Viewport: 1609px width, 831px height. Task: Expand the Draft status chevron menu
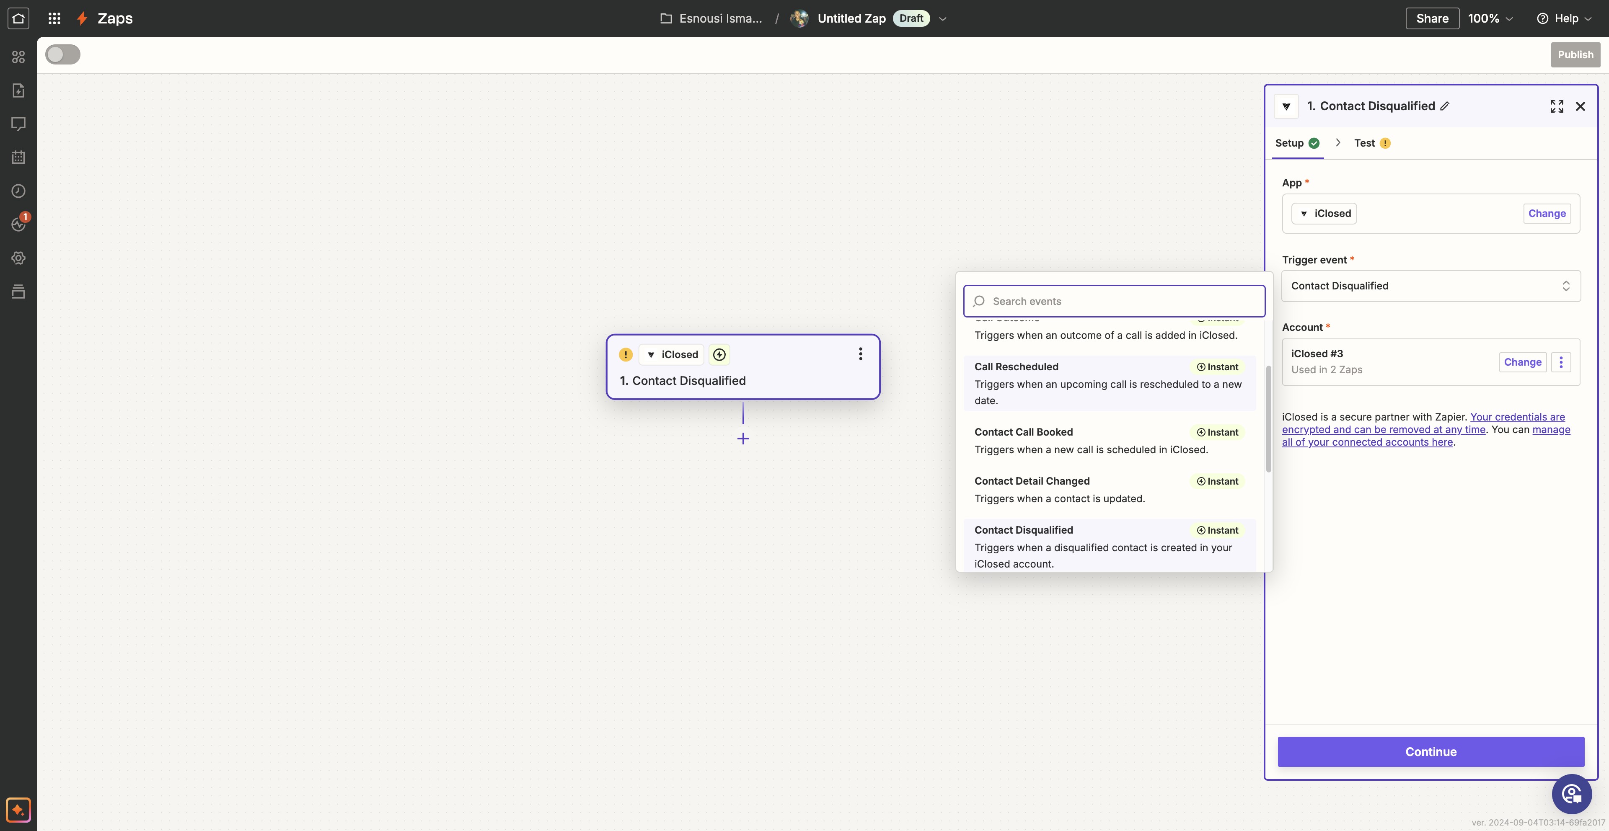point(942,19)
